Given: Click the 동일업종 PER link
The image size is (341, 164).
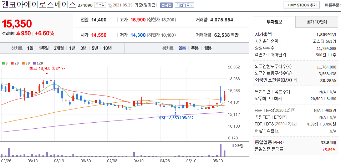Looking at the screenshot, I should (x=268, y=143).
